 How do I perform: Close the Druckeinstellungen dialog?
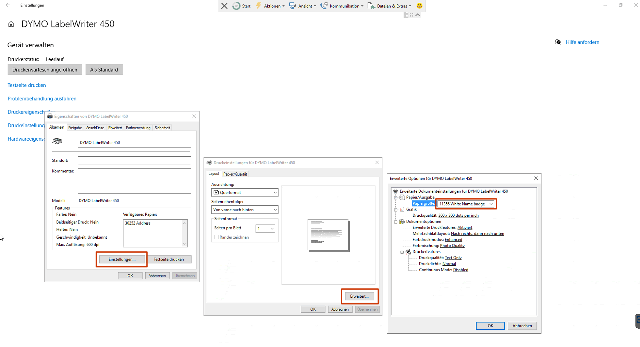(377, 163)
